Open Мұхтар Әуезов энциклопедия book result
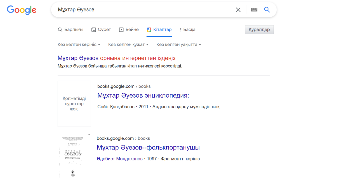 [143, 95]
